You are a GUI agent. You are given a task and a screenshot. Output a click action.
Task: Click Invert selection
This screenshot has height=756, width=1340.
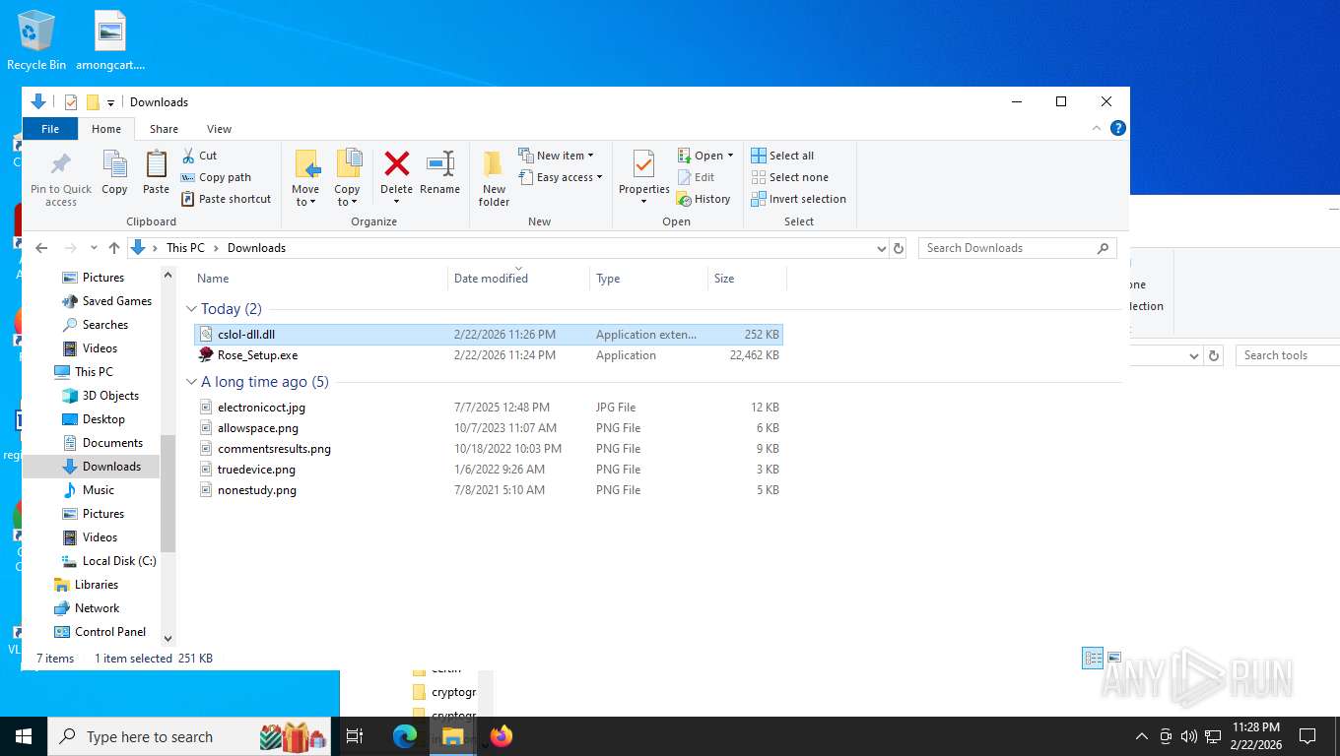(x=798, y=199)
